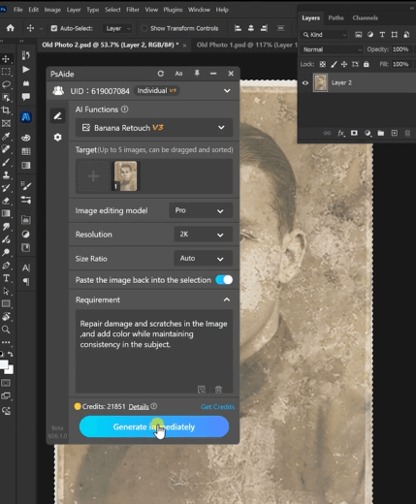The height and width of the screenshot is (504, 416).
Task: Switch to the Paths tab
Action: tap(336, 17)
